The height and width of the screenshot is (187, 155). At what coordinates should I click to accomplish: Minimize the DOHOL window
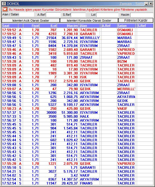coord(146,4)
